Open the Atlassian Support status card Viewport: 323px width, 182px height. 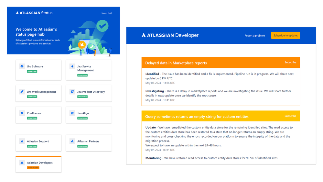(x=38, y=143)
